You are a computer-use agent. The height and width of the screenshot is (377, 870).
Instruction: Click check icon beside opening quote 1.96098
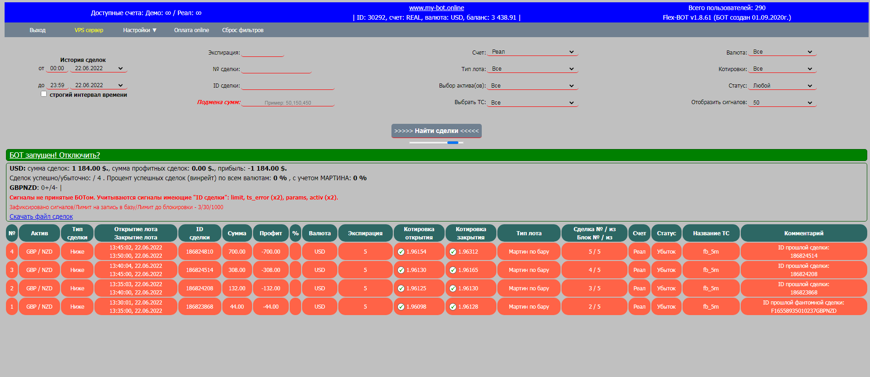401,307
